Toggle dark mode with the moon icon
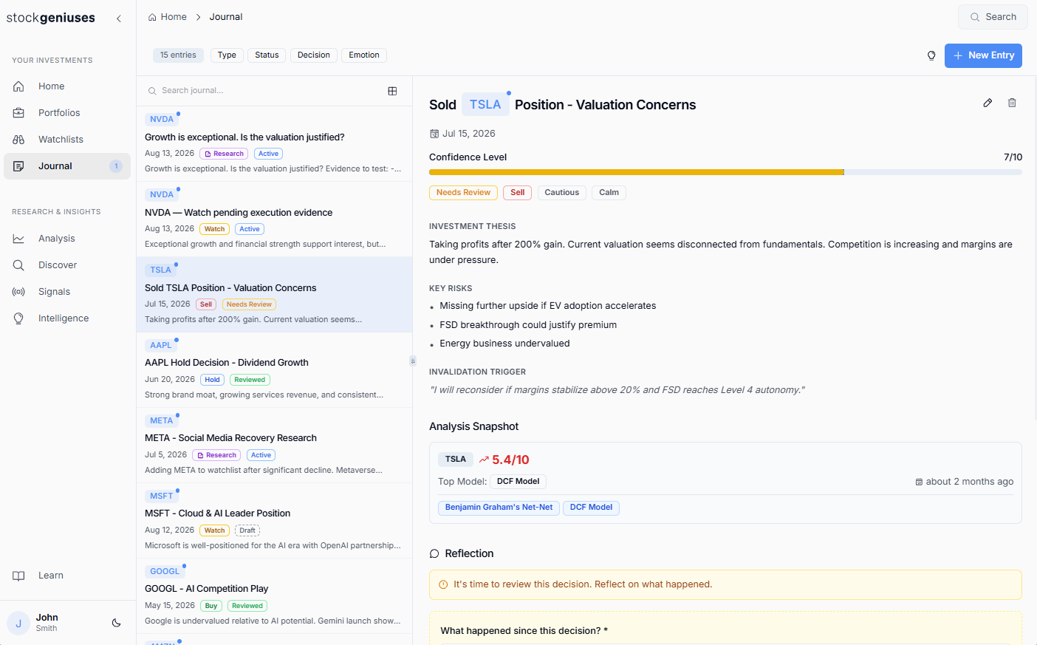Screen dimensions: 1037x645 [117, 623]
